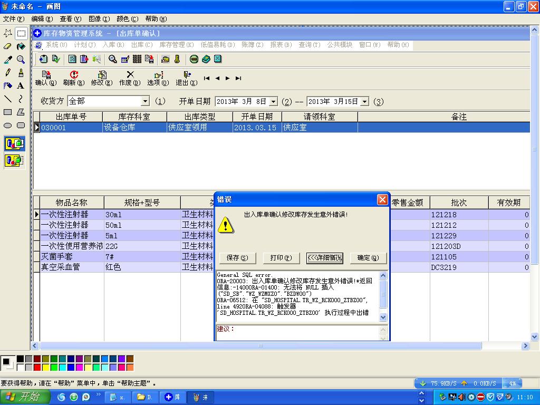
Task: Click 修改(E) modify toolbar button
Action: 102,79
